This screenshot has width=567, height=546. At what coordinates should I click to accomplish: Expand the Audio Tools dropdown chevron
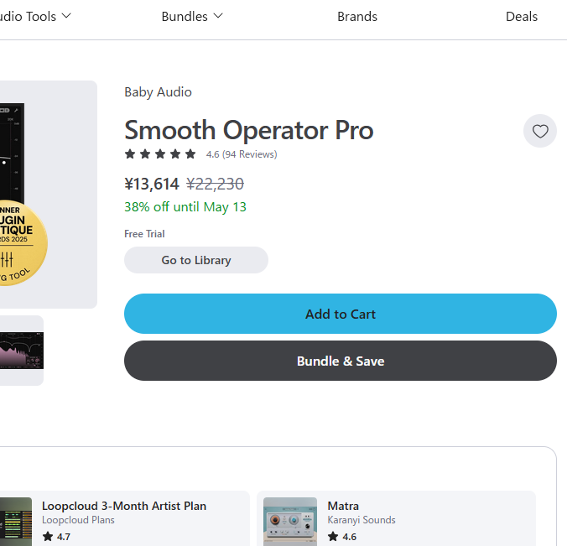coord(66,16)
